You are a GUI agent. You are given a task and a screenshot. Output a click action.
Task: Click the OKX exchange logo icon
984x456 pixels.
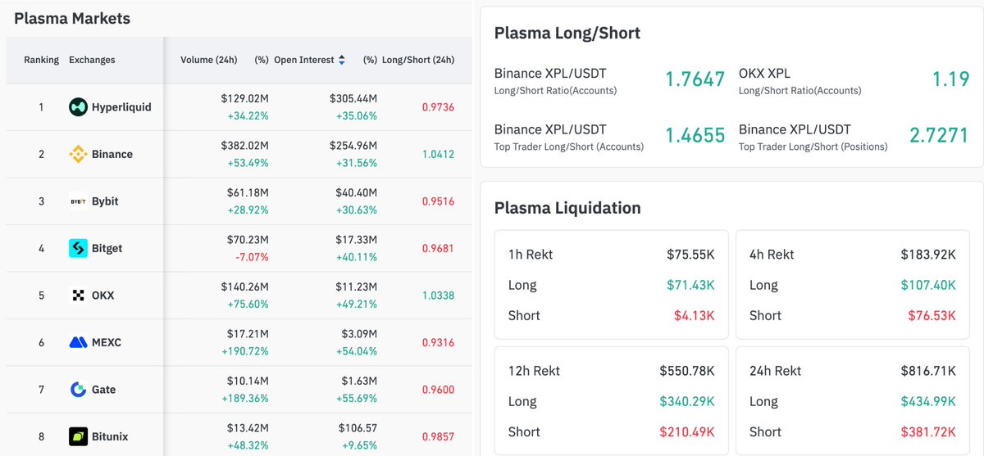(x=78, y=295)
